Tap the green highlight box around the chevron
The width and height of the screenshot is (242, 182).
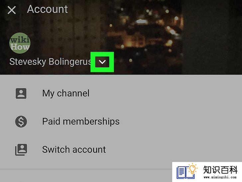[102, 62]
